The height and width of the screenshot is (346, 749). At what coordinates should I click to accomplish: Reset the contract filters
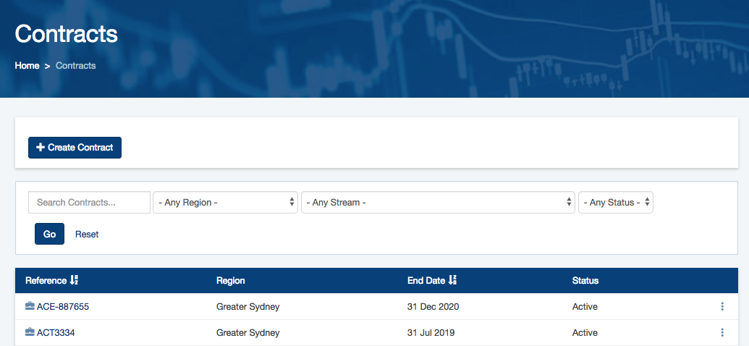tap(87, 235)
